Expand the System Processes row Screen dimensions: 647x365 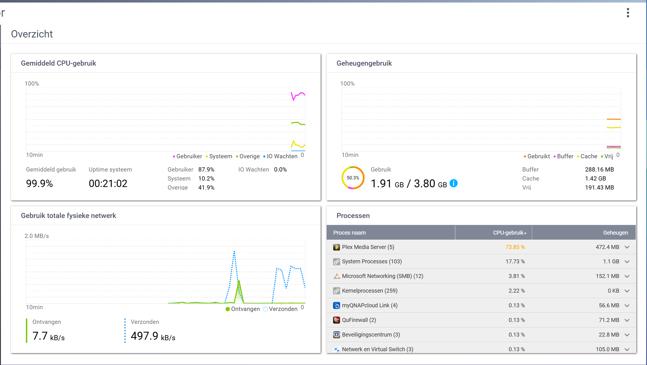coord(627,262)
